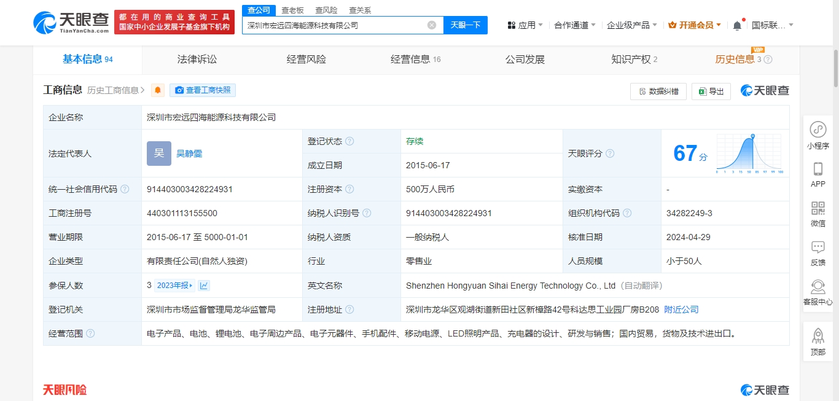This screenshot has height=401, width=839.
Task: Click the red 都在用的商业查询工具 banner
Action: point(174,22)
